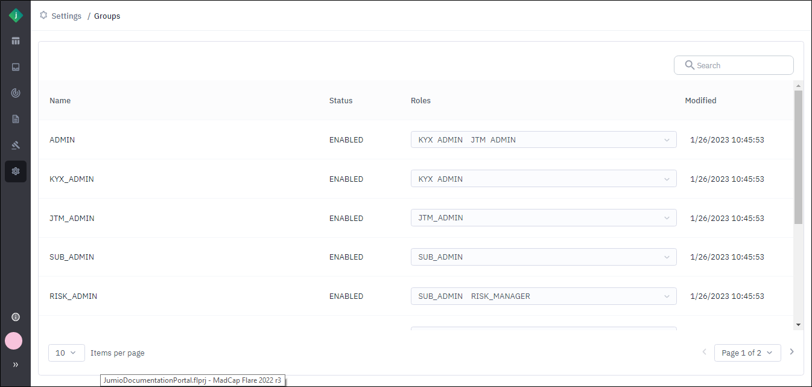Viewport: 812px width, 387px height.
Task: Click the Settings breadcrumb link
Action: (x=66, y=16)
